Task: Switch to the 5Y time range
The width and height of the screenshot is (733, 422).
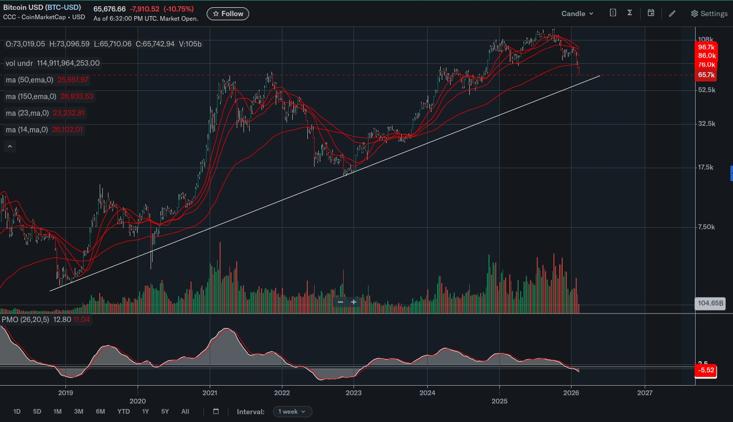Action: (165, 412)
